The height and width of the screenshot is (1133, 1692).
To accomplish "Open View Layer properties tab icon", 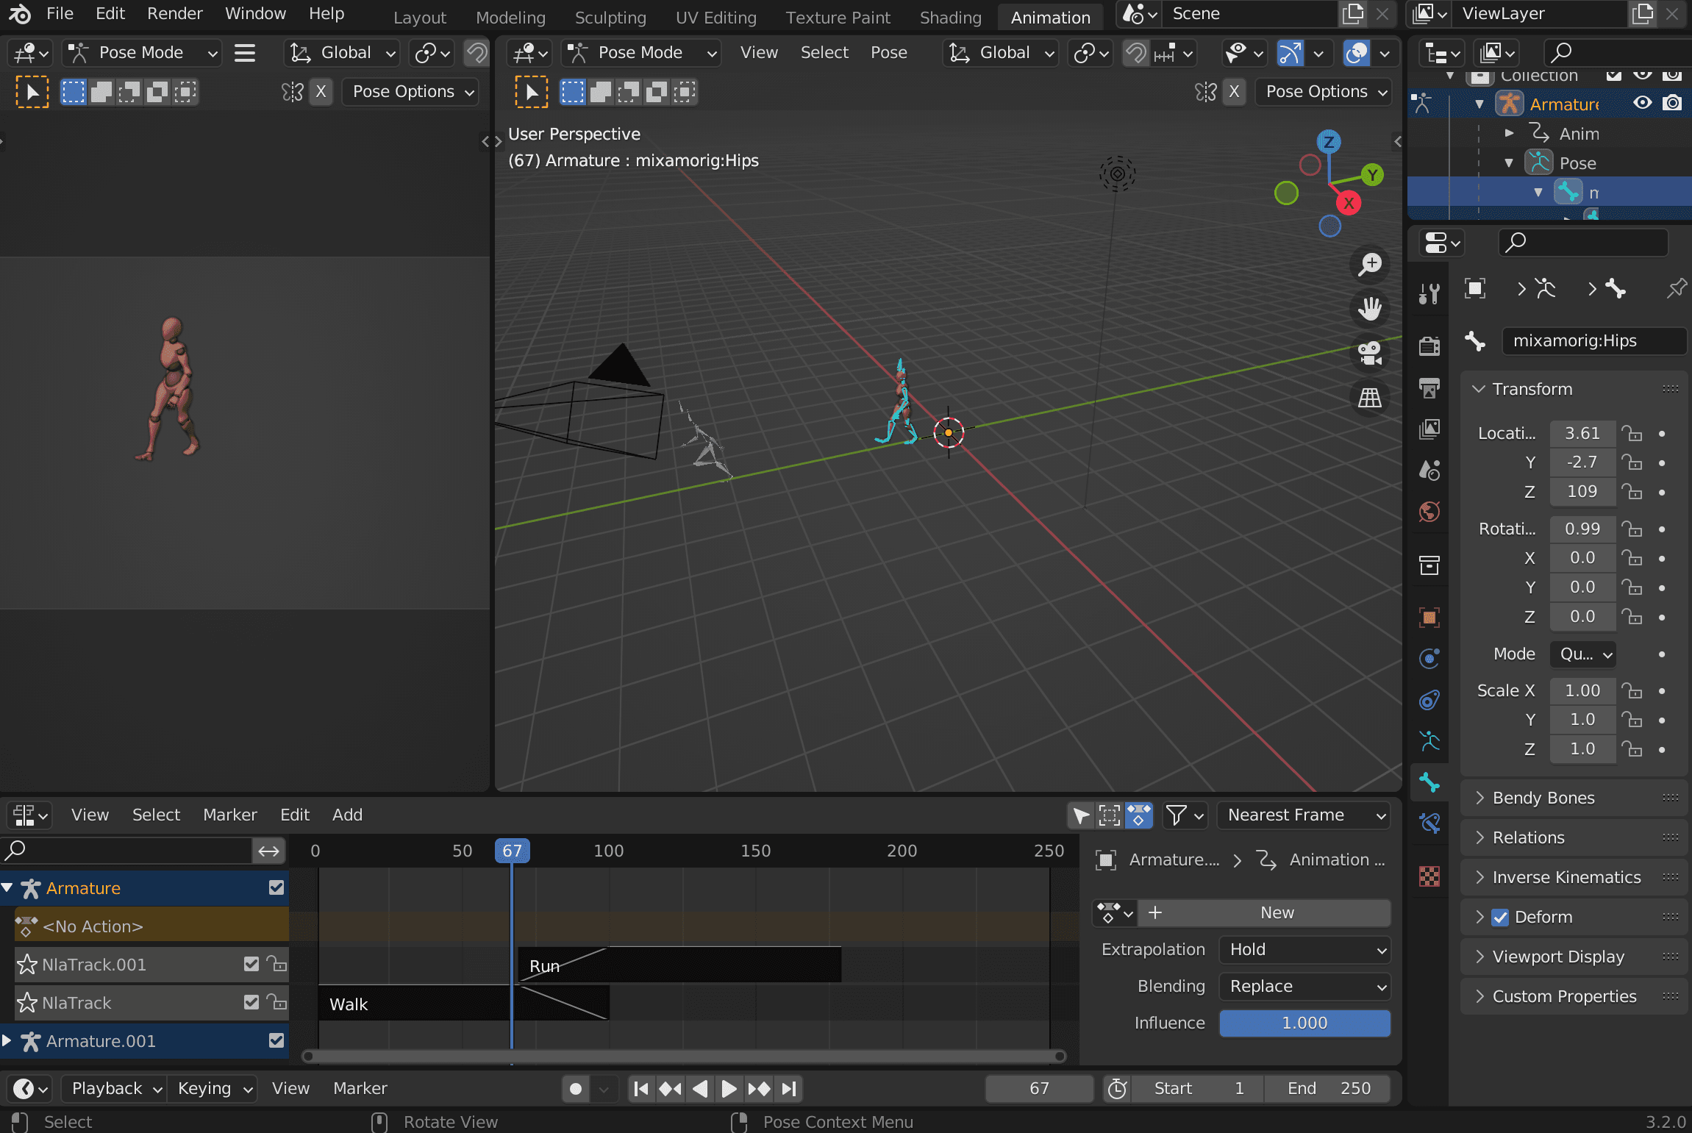I will (x=1429, y=429).
